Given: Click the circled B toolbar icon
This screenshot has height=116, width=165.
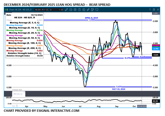Looking at the screenshot, I should 75,9.
